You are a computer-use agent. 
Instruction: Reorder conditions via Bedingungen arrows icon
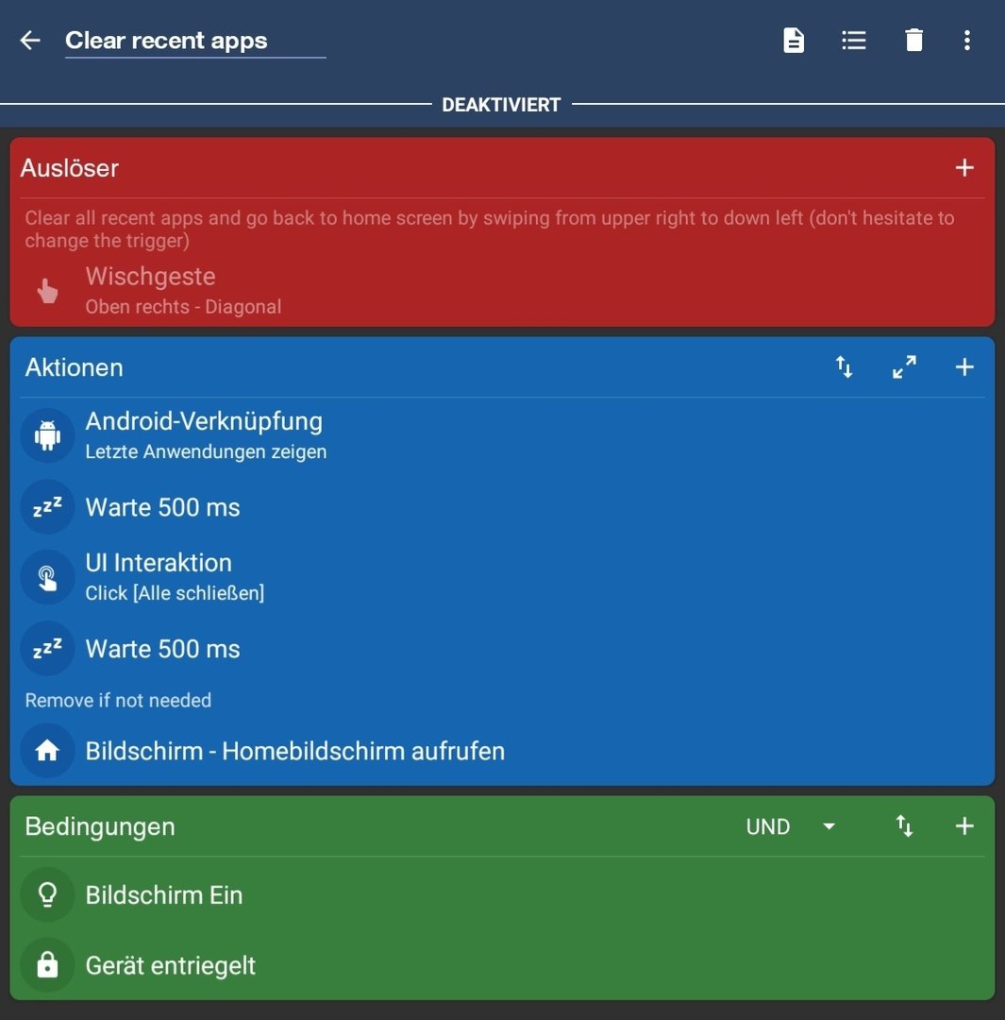coord(904,826)
